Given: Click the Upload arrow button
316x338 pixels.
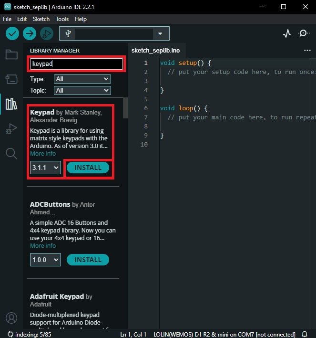Looking at the screenshot, I should coord(30,33).
